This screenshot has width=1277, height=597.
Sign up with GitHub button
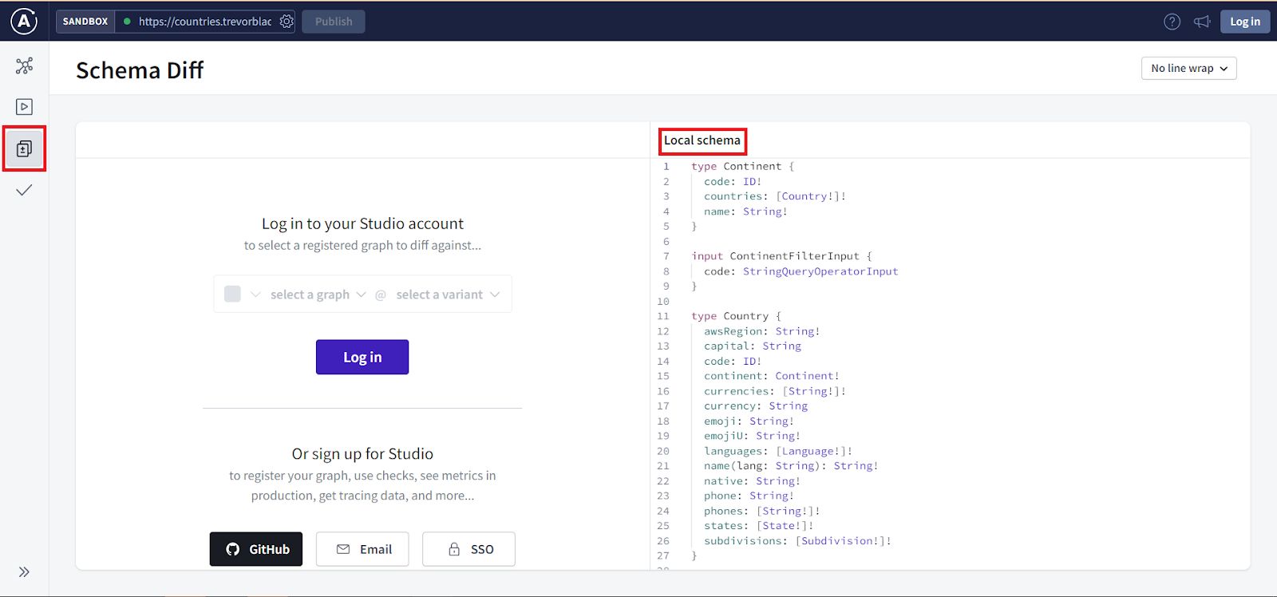pos(256,549)
